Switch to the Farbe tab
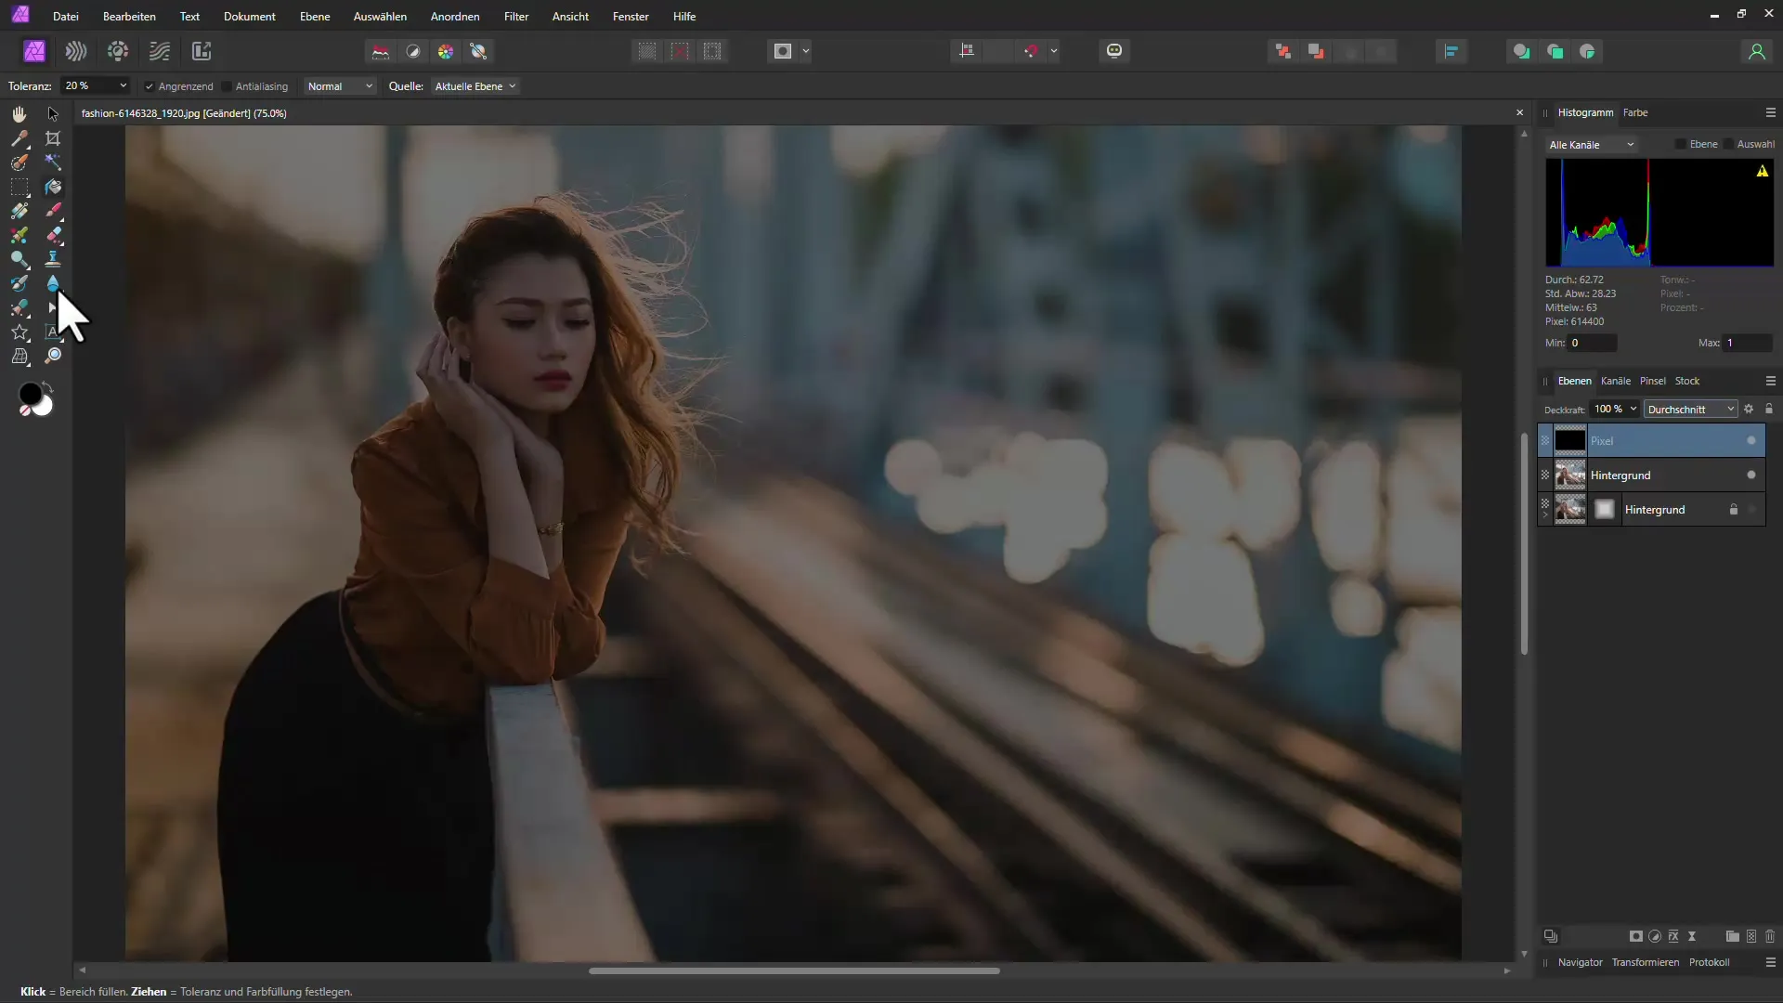The width and height of the screenshot is (1783, 1003). click(x=1635, y=112)
